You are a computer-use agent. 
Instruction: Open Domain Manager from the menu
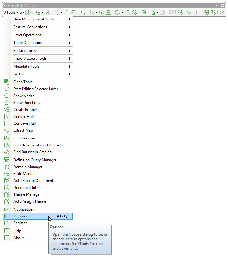click(x=38, y=167)
